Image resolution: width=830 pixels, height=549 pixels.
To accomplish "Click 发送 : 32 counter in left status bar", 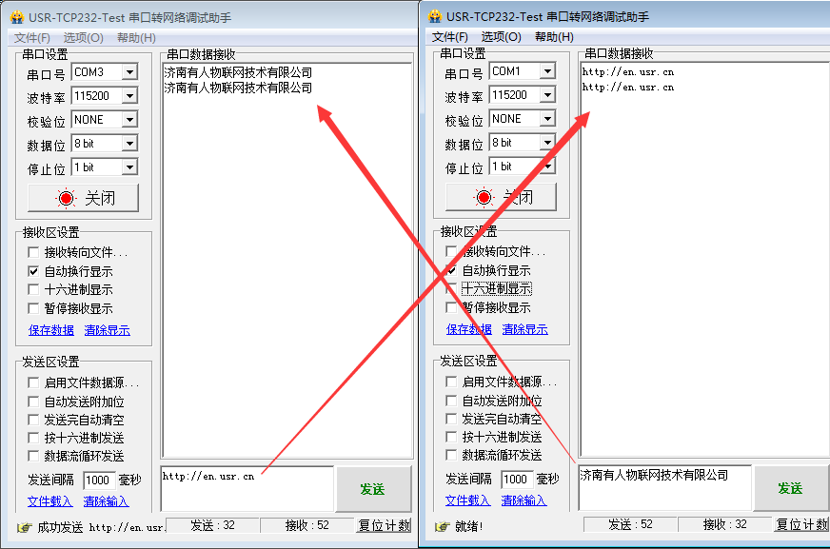I will click(x=212, y=526).
